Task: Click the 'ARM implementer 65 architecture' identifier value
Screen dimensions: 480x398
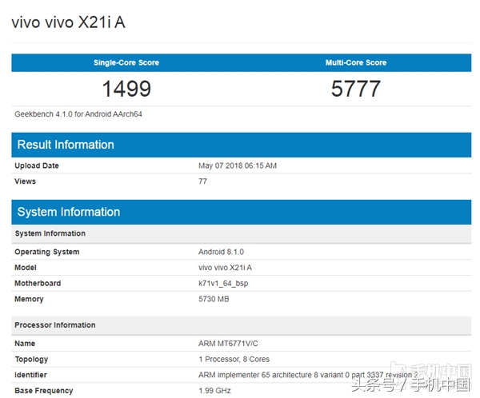Action: coord(308,375)
